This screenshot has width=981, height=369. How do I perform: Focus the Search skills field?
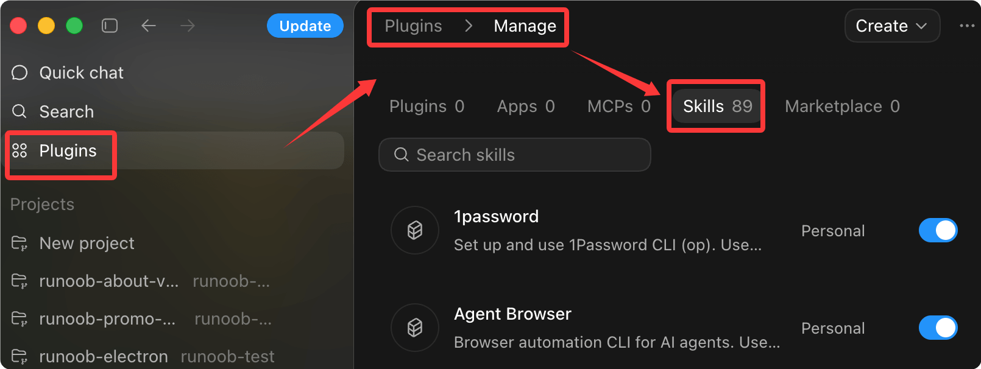coord(515,155)
